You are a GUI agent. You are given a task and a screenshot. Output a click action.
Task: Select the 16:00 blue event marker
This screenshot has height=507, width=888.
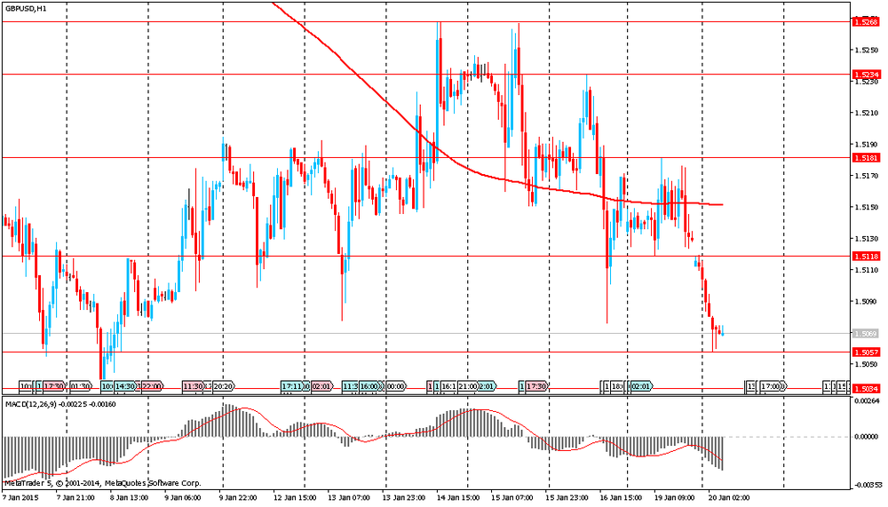point(370,386)
